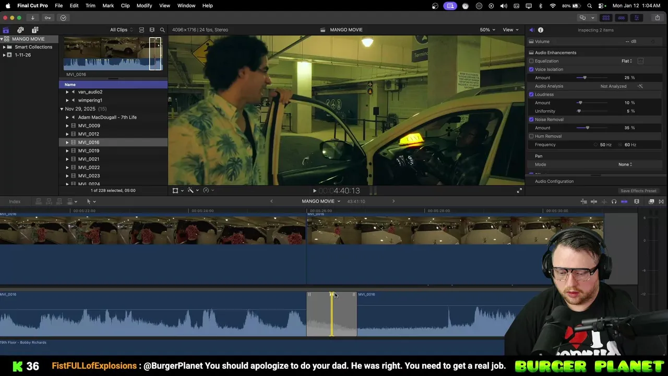Open the select tool arrow dropdown
Viewport: 668px width, 376px height.
coord(91,202)
